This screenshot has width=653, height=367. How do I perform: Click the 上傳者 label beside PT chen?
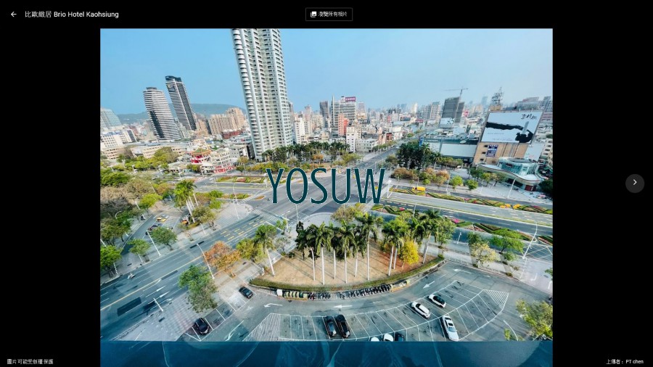point(615,361)
